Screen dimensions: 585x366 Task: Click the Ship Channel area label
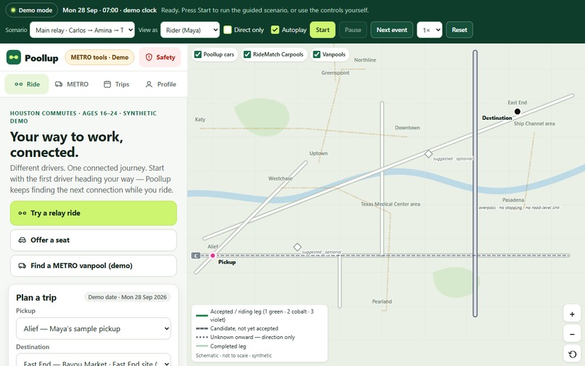534,123
